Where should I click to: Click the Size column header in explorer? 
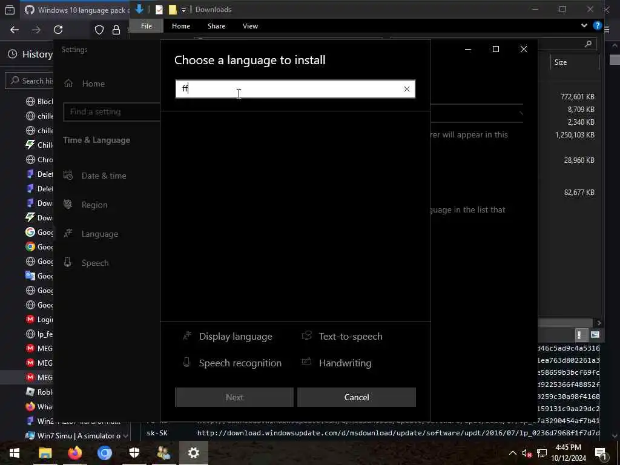pyautogui.click(x=561, y=62)
